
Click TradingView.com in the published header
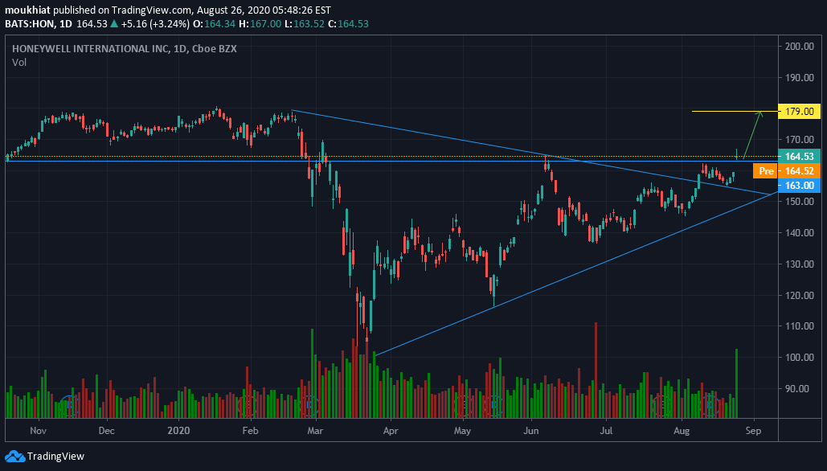coord(150,10)
